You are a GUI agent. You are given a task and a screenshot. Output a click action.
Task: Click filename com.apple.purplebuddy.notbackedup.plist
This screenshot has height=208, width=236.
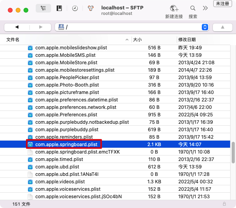82,122
